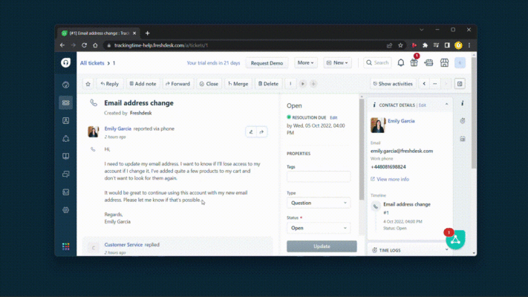Click the Update button
The height and width of the screenshot is (297, 528).
coord(322,247)
